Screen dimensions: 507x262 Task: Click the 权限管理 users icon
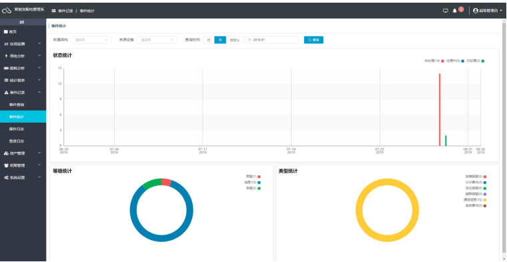6,165
